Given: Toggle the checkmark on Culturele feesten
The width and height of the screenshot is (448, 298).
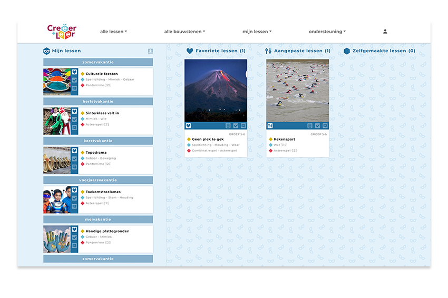Looking at the screenshot, I should click(x=74, y=81).
